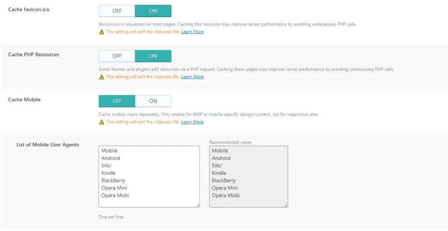Image resolution: width=448 pixels, height=231 pixels.
Task: Click 'Opera Mini' in editable user agents list
Action: (114, 188)
